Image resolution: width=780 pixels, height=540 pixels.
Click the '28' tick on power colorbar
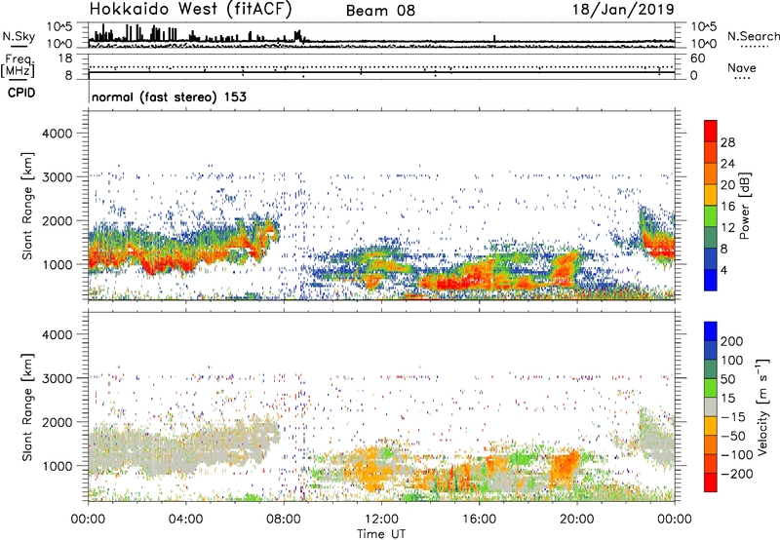pyautogui.click(x=727, y=142)
